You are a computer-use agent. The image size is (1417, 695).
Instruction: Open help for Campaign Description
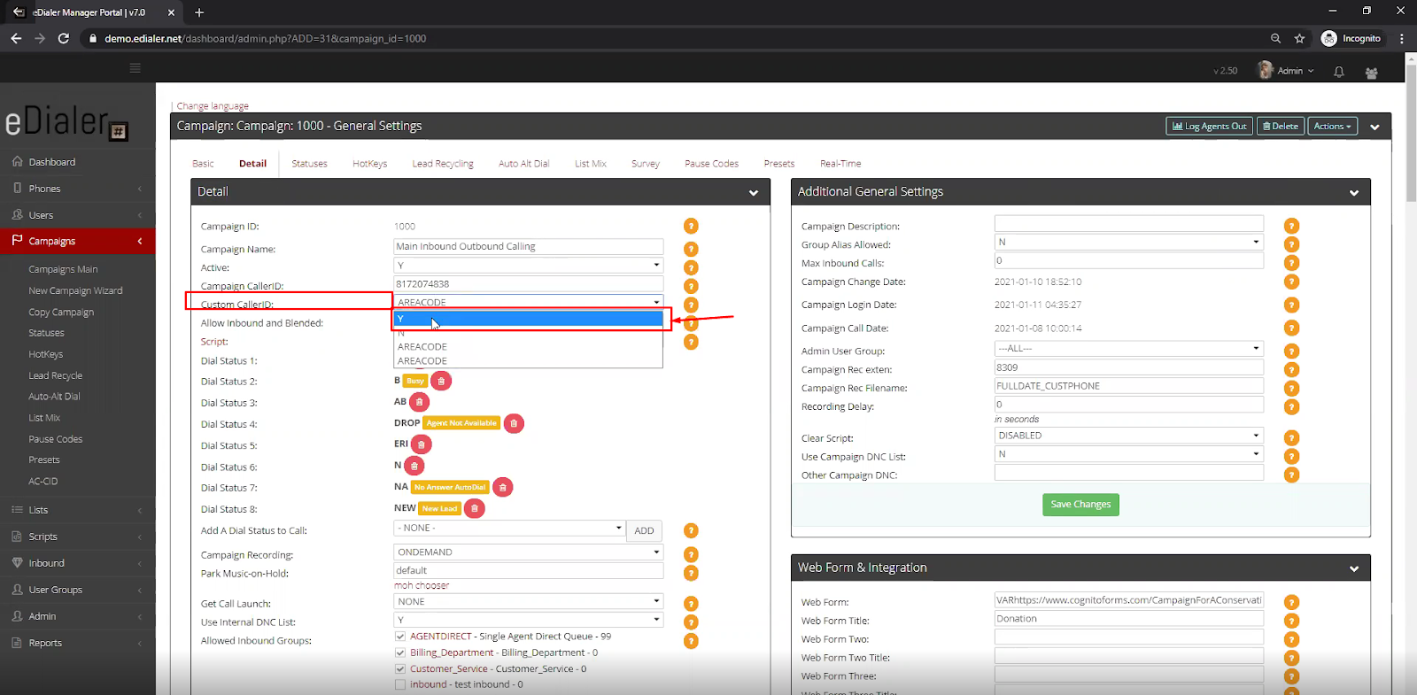click(x=1291, y=226)
